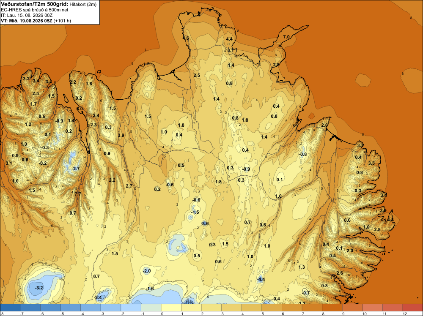Click the "-0.8" temperature value on the eastern highlands

click(x=303, y=154)
